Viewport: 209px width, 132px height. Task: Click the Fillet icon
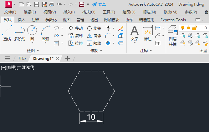108,36
